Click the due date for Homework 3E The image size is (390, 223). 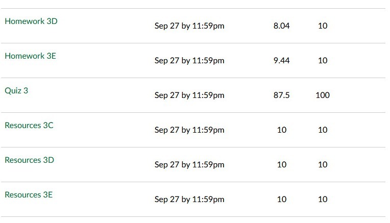click(x=189, y=61)
